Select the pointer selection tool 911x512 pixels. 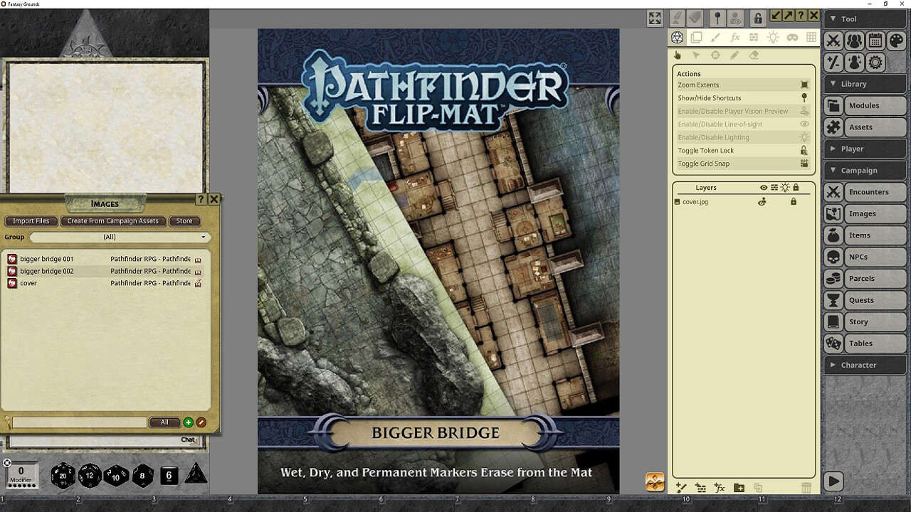[x=696, y=55]
